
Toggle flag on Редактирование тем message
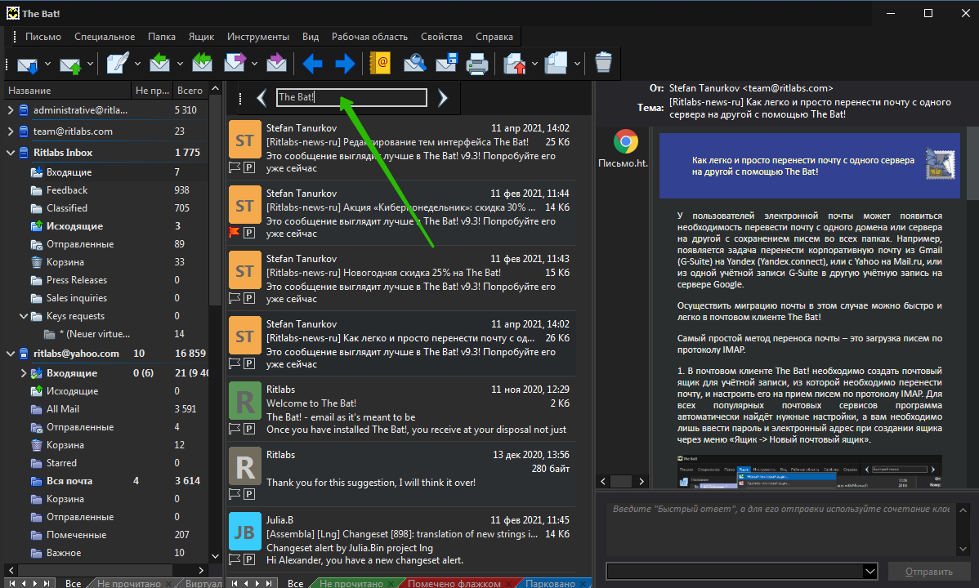click(x=235, y=167)
